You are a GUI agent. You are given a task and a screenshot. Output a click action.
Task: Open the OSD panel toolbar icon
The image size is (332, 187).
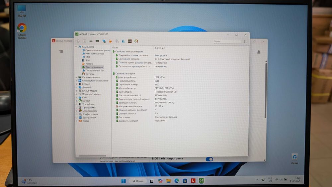coord(130,41)
